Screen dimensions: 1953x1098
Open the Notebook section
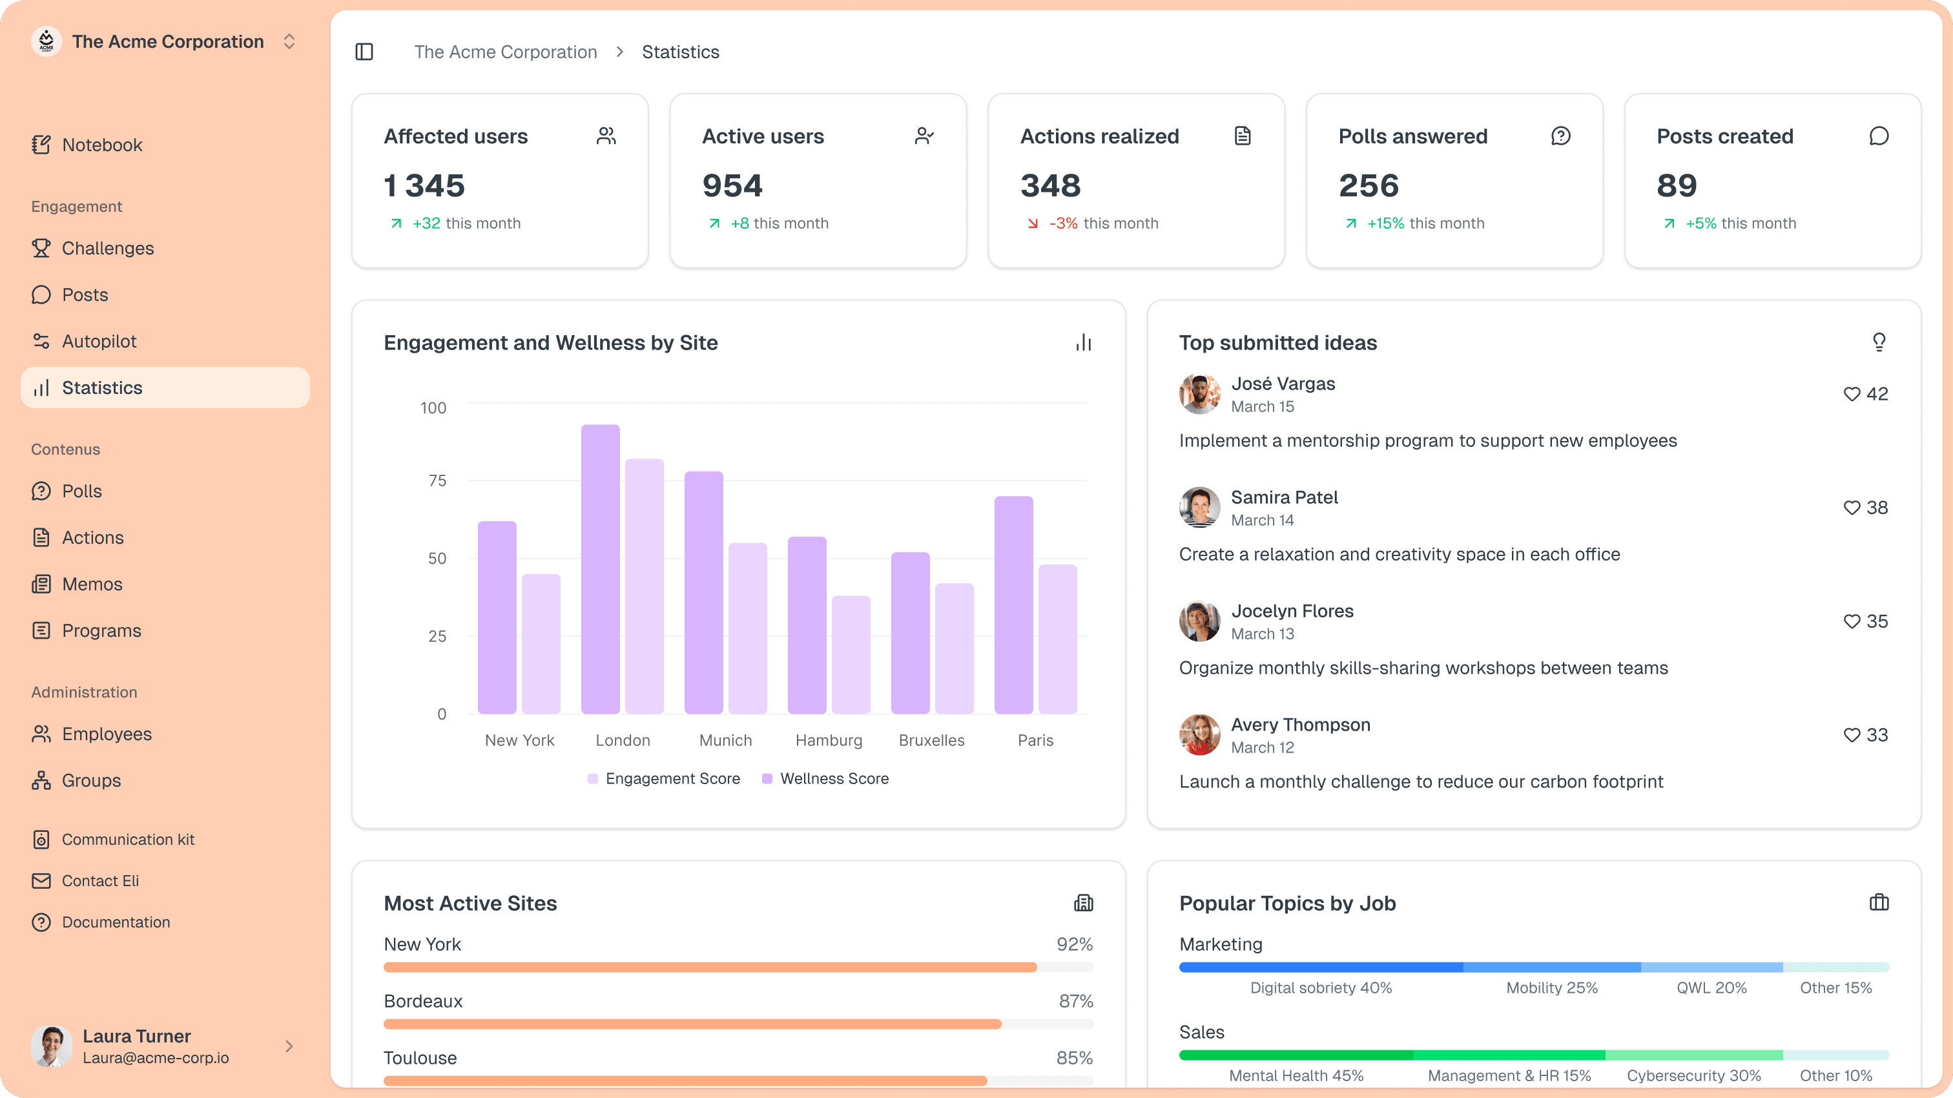(x=102, y=144)
